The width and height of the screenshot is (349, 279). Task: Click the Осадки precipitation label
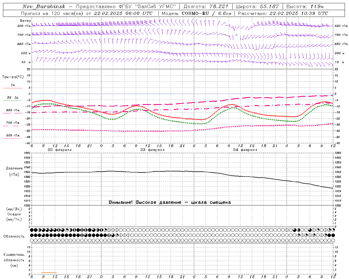click(x=14, y=214)
